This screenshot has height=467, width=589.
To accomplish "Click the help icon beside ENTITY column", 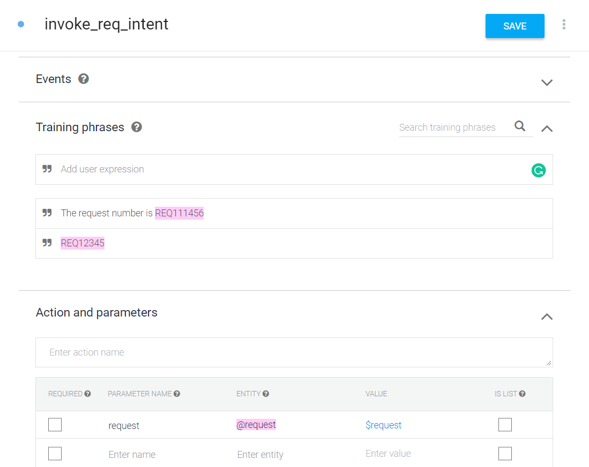I will pos(266,394).
